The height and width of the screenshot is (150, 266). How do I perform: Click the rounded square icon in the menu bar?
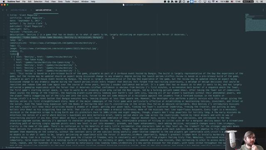pos(184,1)
